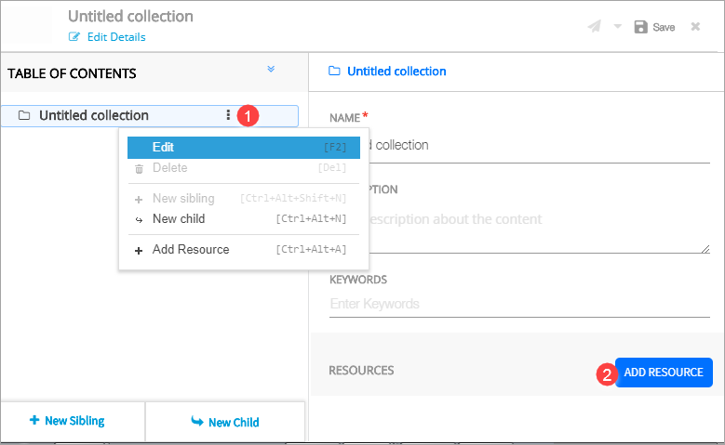Choose Edit from the context menu
725x445 pixels.
tap(163, 147)
